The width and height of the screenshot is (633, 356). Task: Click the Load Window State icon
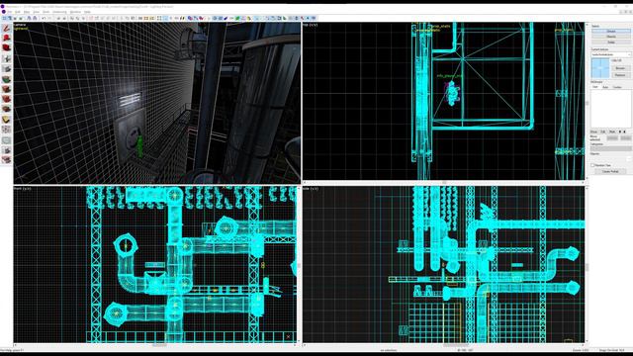pyautogui.click(x=29, y=18)
